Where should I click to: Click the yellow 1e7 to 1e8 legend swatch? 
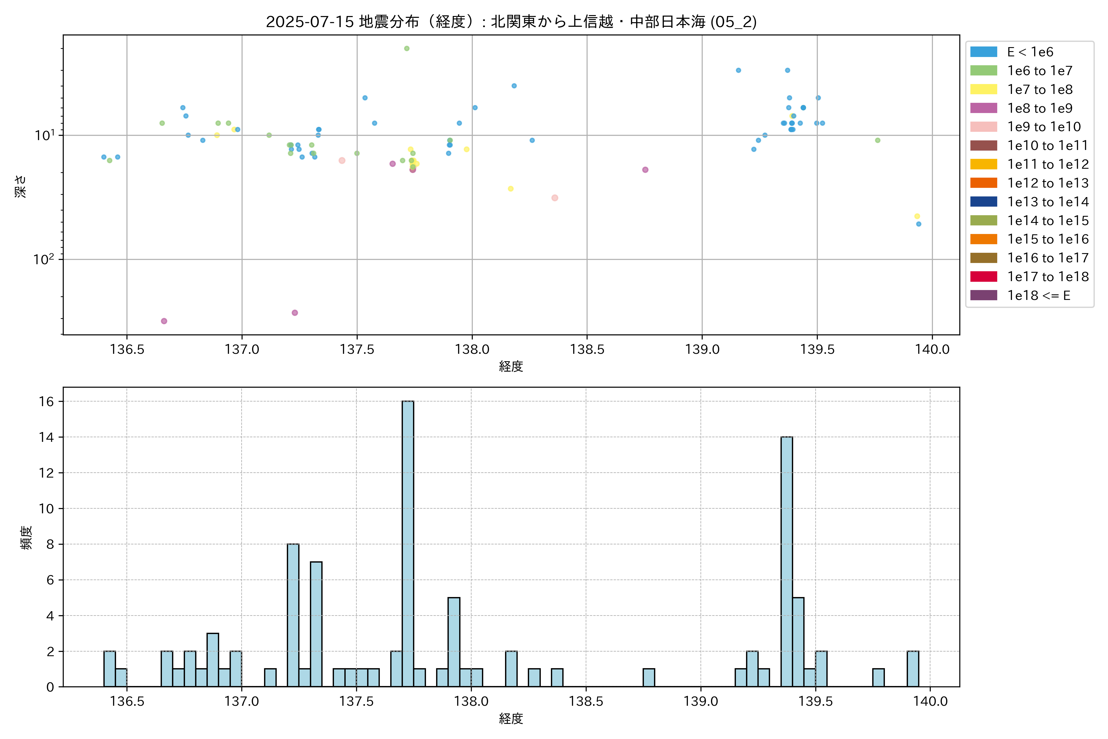(983, 90)
